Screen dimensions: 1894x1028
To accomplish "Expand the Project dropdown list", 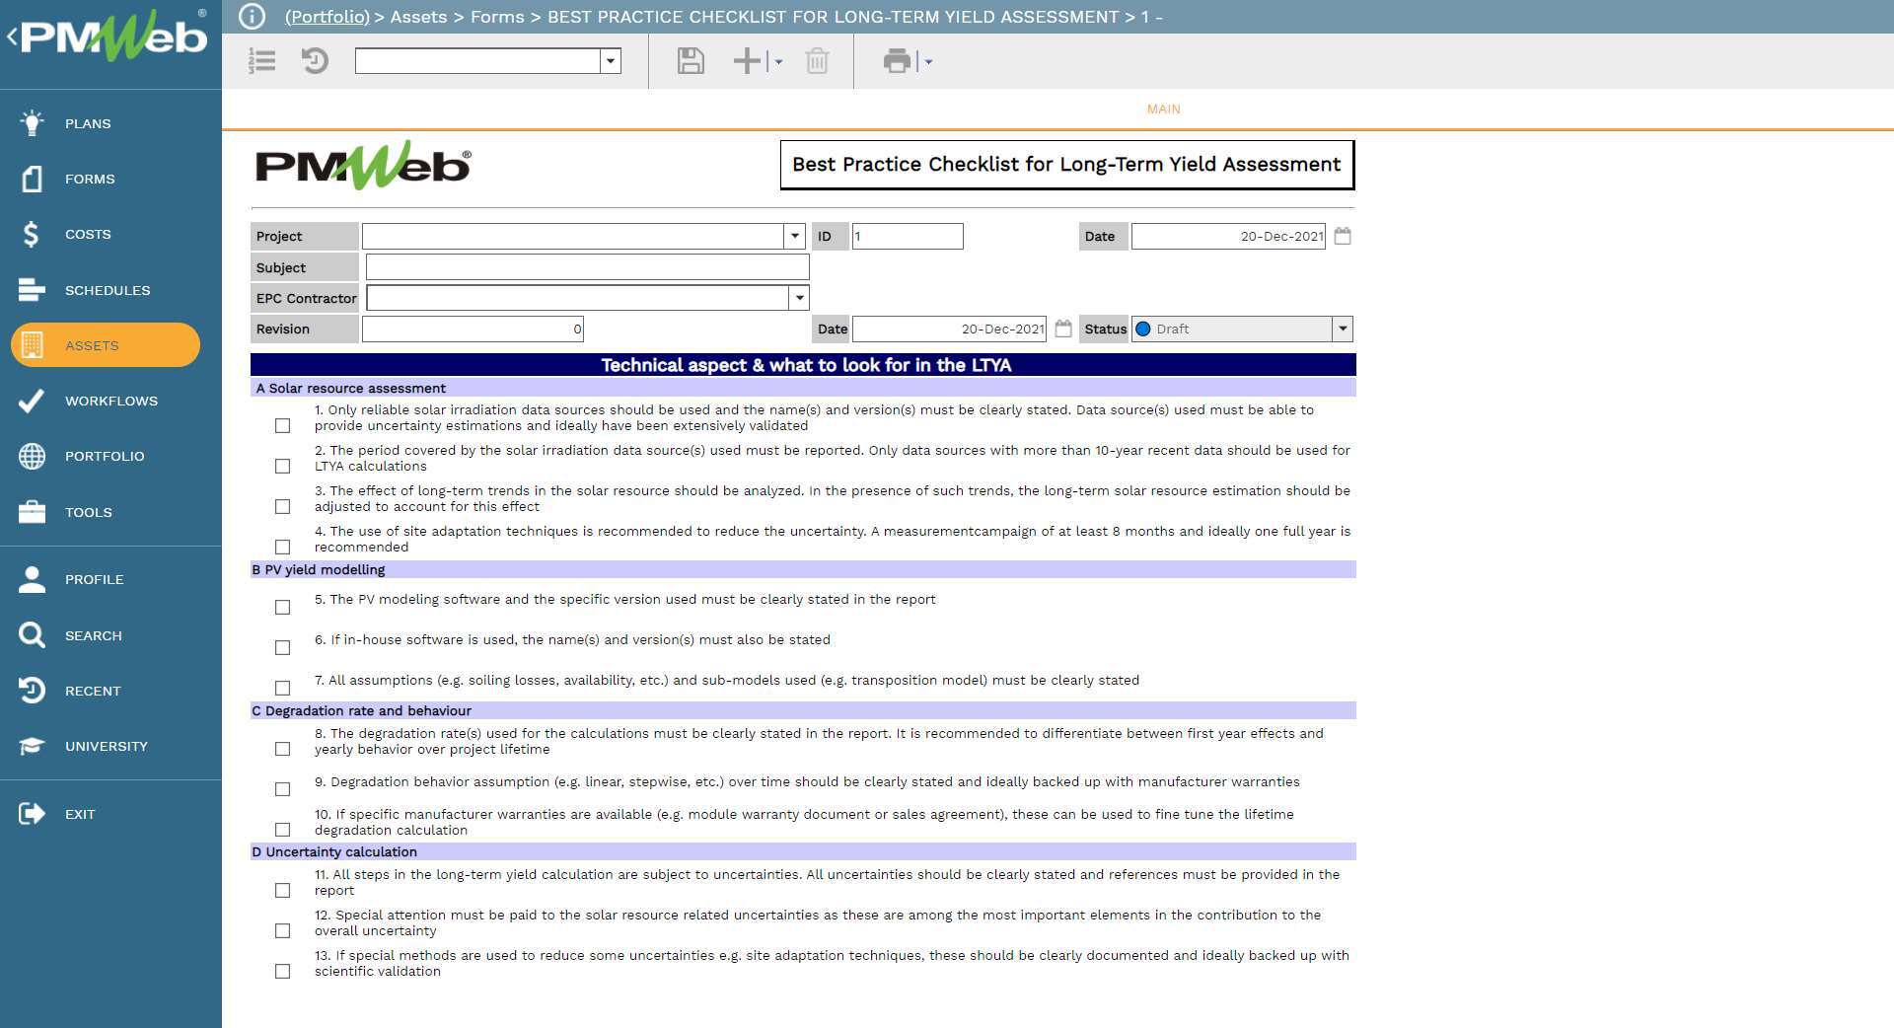I will click(x=795, y=236).
